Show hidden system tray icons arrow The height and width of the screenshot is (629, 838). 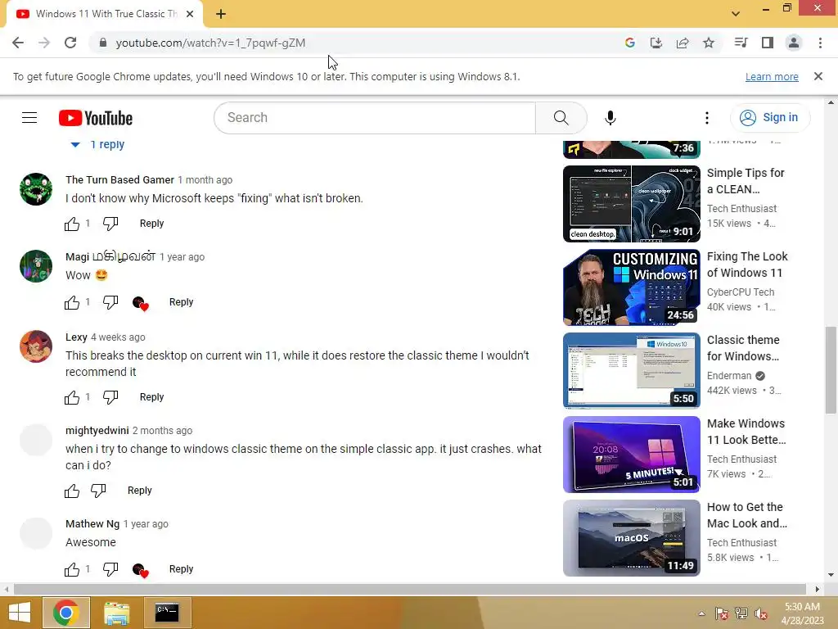701,613
